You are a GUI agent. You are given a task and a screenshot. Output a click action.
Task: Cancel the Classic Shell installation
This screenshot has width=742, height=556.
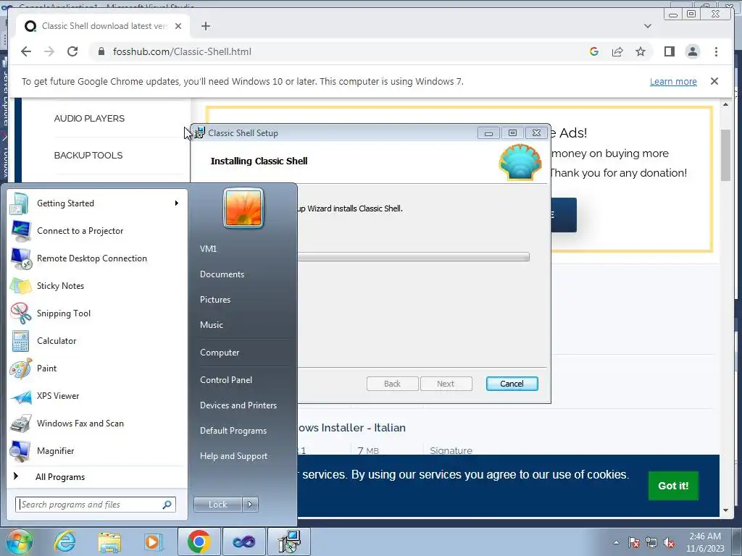(512, 384)
